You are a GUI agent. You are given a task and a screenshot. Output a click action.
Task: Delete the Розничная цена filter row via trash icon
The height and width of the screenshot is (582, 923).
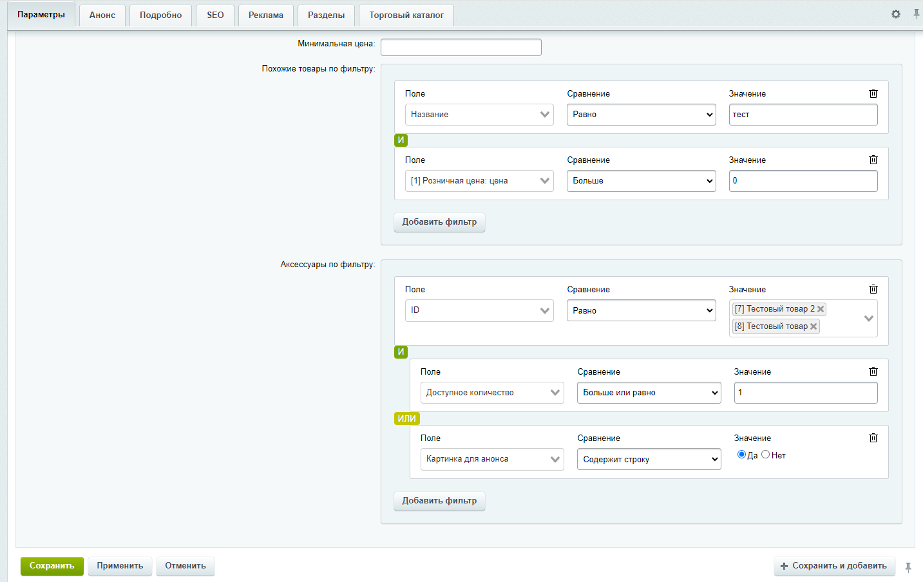[x=873, y=160]
